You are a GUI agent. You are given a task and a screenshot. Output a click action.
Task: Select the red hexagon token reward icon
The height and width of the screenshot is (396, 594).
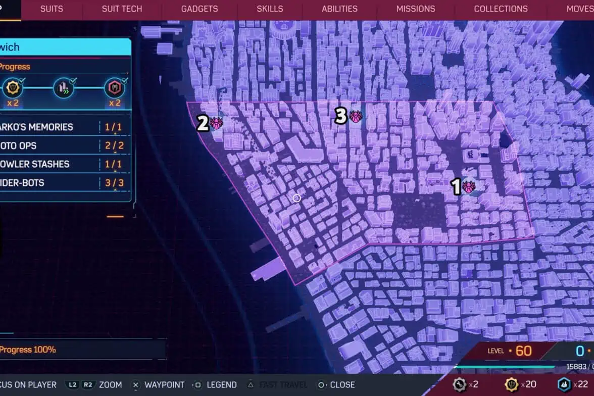tap(114, 88)
